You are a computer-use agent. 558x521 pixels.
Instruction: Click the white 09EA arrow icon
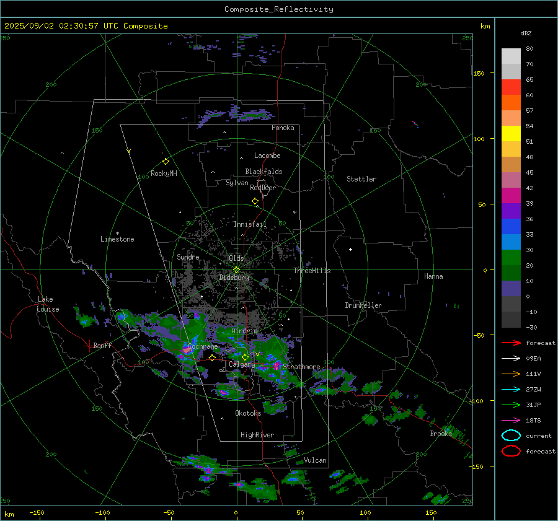pos(511,359)
